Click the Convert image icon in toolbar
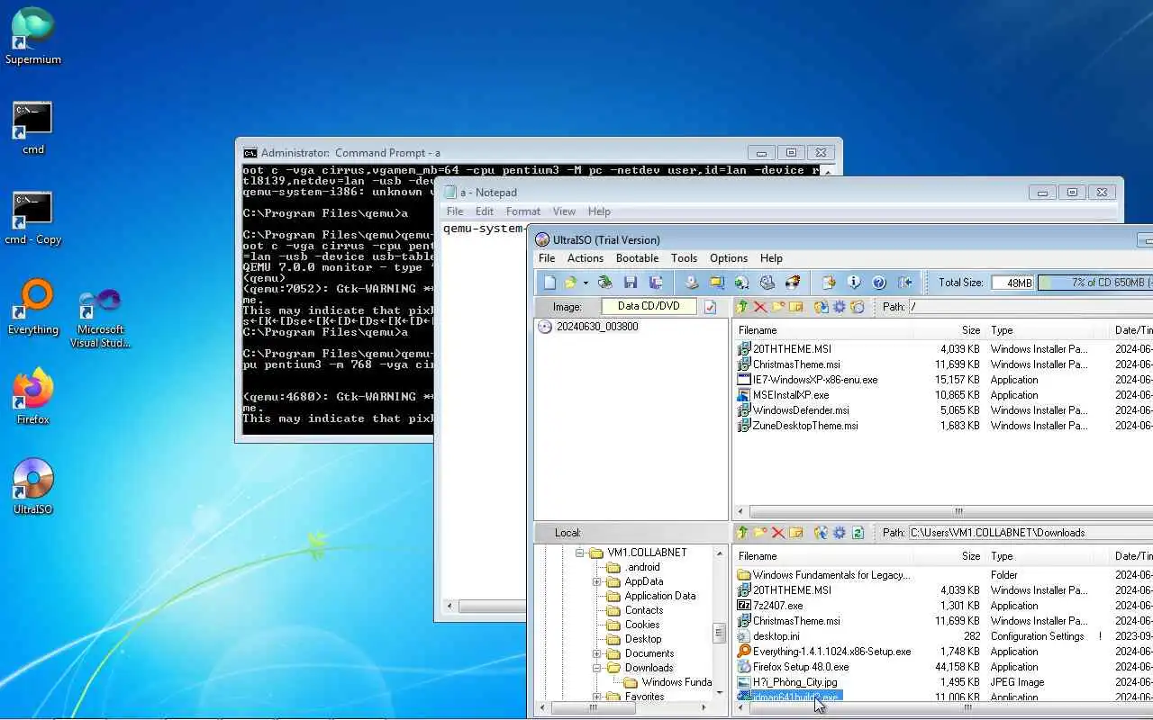 pos(741,283)
